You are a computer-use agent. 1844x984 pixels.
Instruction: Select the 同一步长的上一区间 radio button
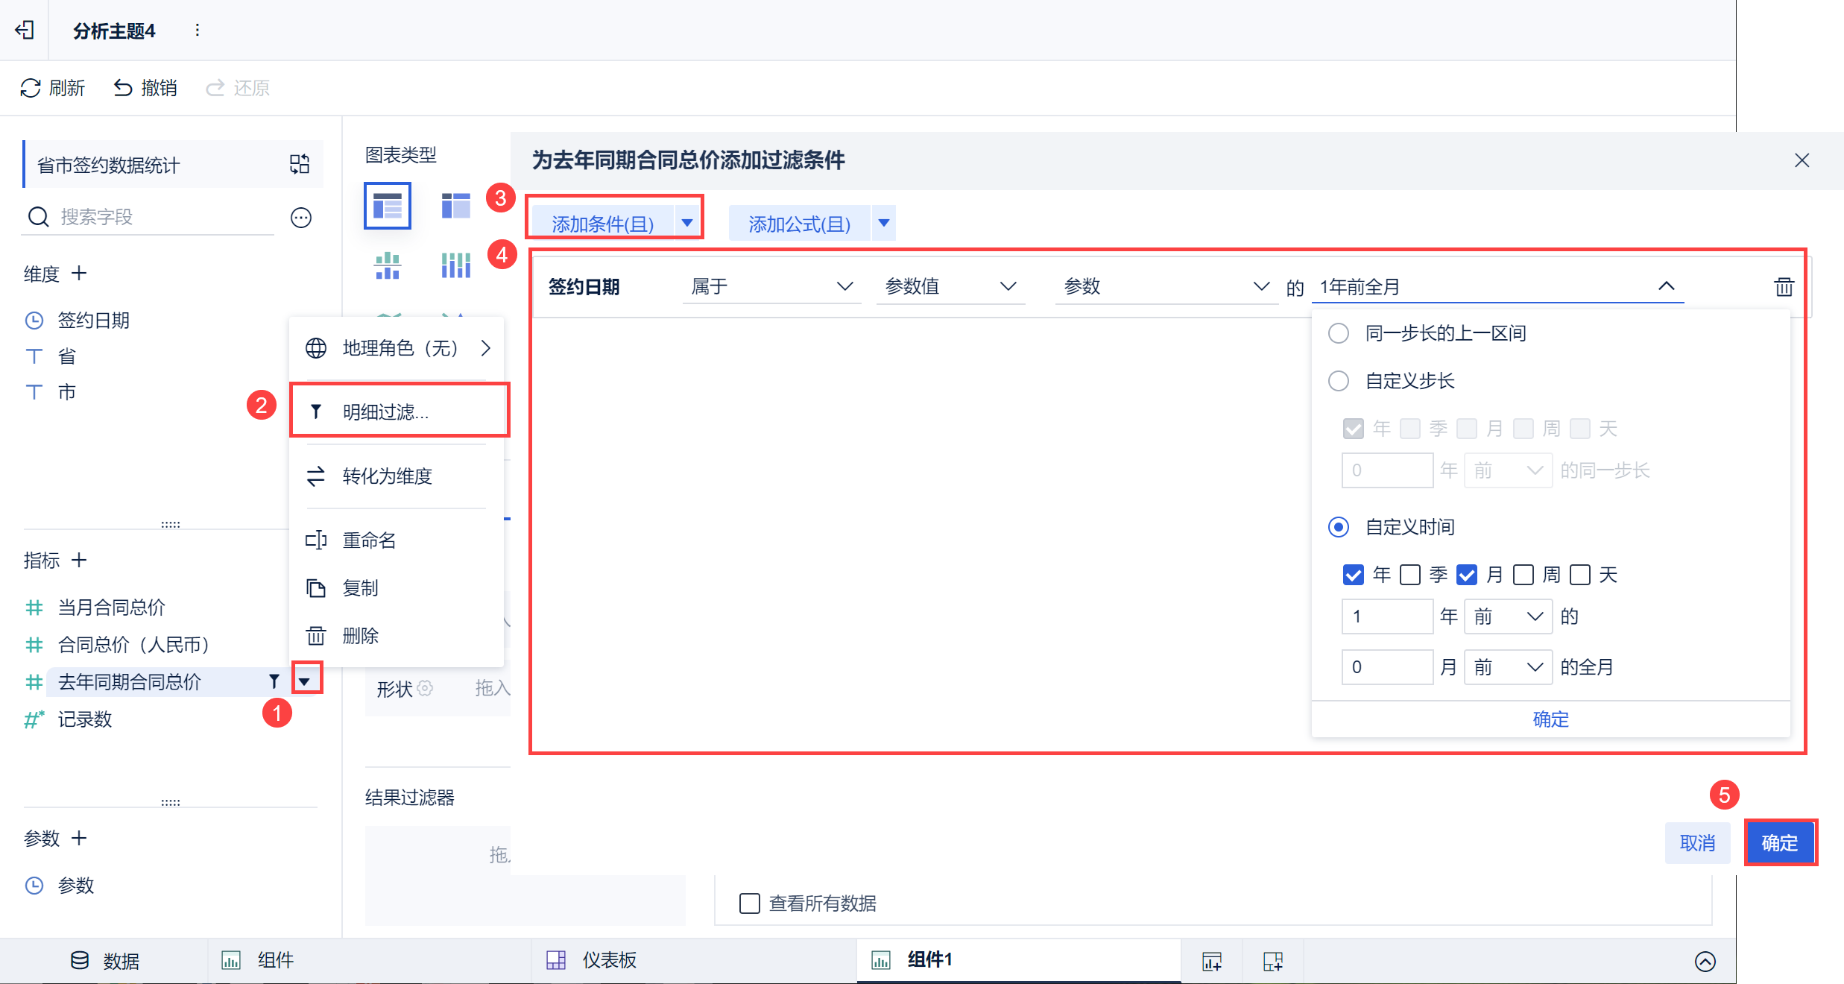click(x=1339, y=333)
